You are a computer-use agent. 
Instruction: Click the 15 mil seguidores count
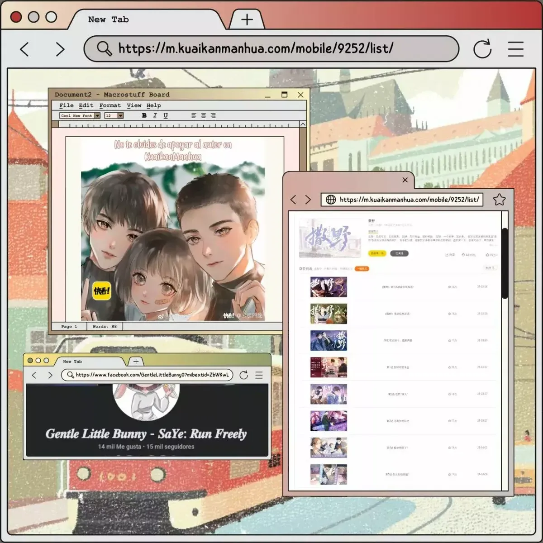(x=170, y=447)
